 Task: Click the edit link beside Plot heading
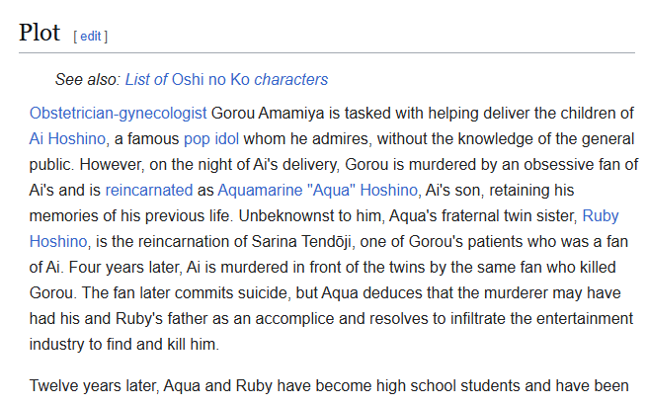90,37
